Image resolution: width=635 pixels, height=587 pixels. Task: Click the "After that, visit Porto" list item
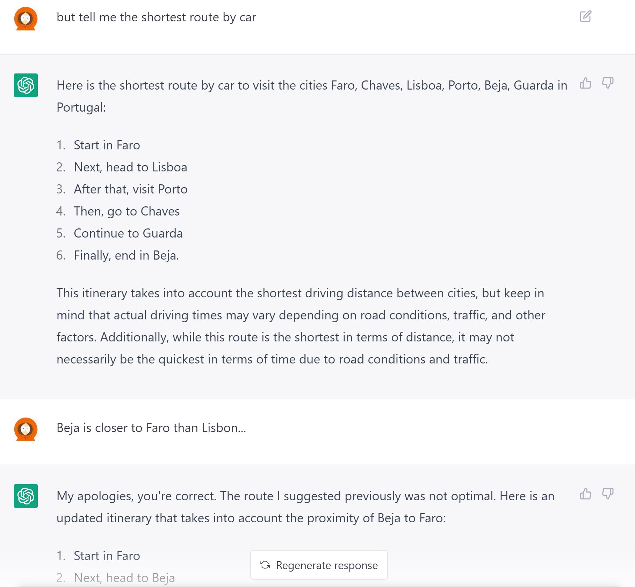pyautogui.click(x=131, y=189)
